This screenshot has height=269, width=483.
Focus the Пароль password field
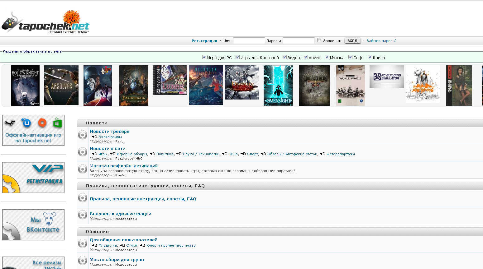[299, 41]
